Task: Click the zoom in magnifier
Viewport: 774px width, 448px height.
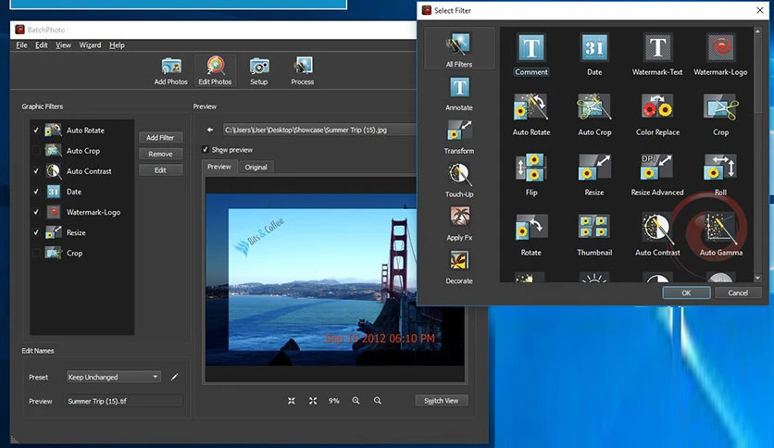Action: coord(356,401)
